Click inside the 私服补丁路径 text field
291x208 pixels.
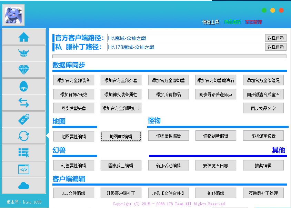pos(184,47)
